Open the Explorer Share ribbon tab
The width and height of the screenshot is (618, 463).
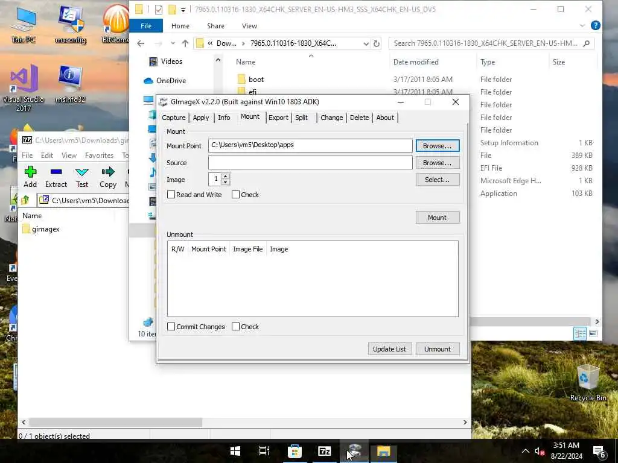click(x=215, y=25)
